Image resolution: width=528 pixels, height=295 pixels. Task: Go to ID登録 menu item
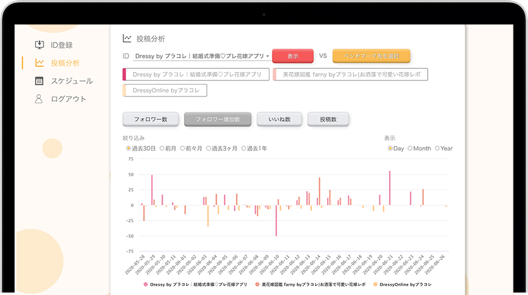tap(62, 45)
